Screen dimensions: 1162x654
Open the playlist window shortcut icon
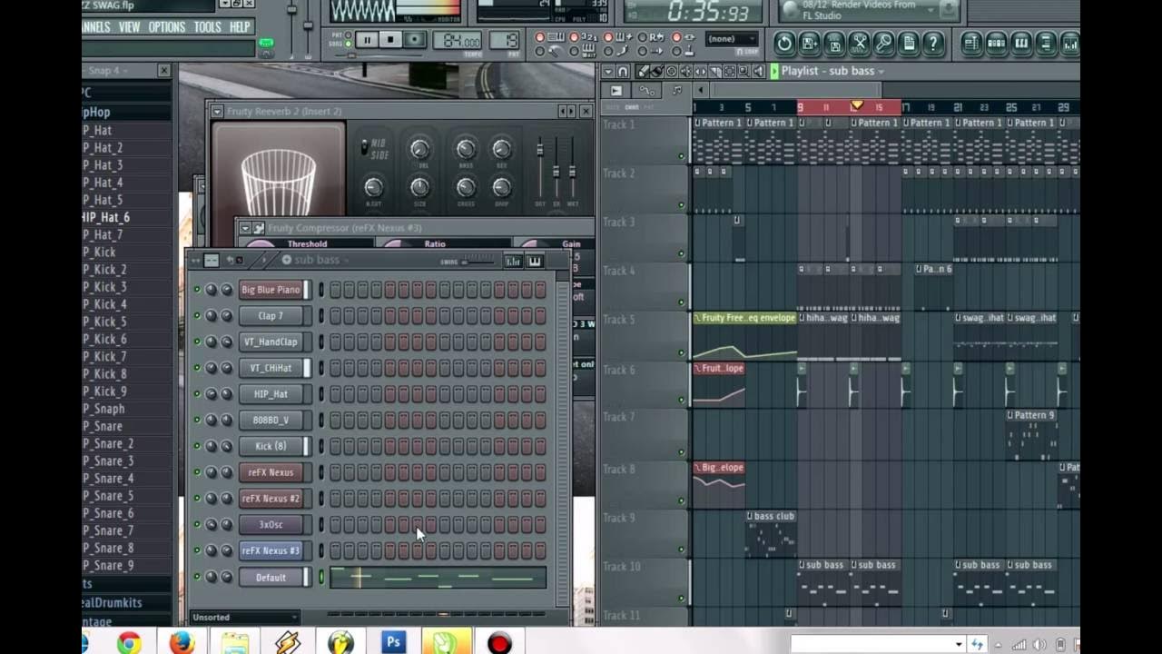(971, 43)
